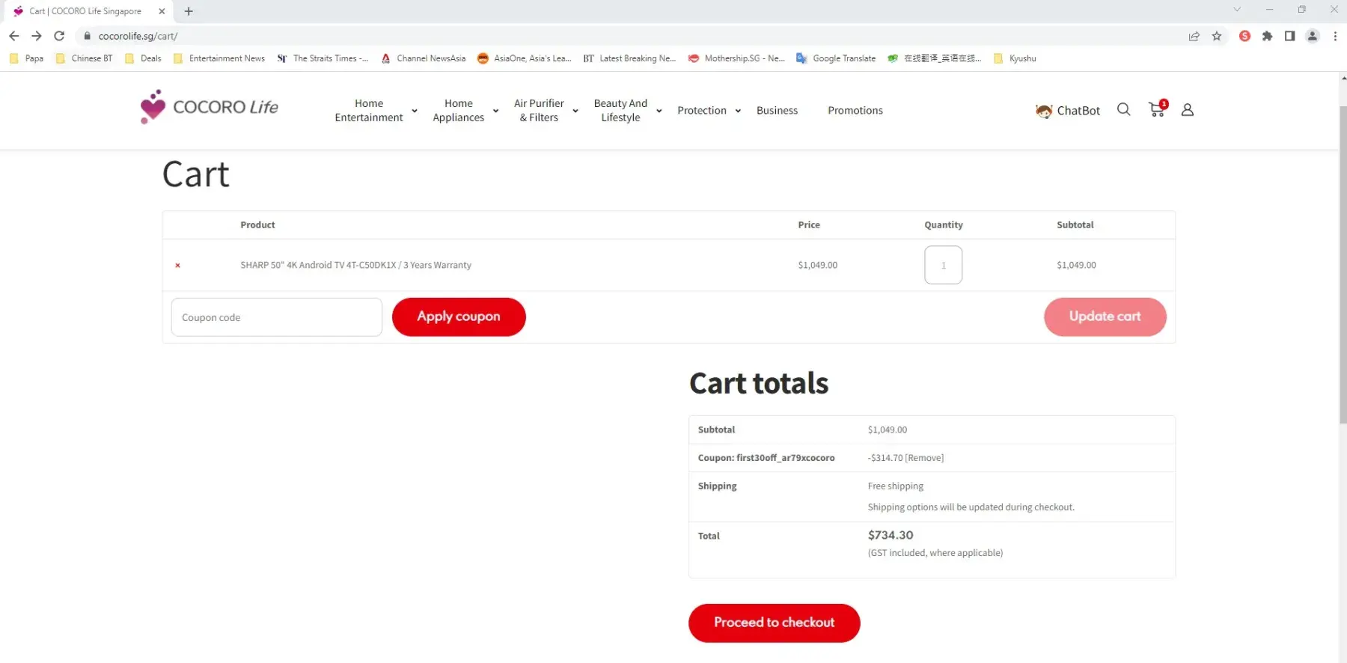The image size is (1347, 663).
Task: Click the search magnifier icon
Action: [x=1123, y=110]
